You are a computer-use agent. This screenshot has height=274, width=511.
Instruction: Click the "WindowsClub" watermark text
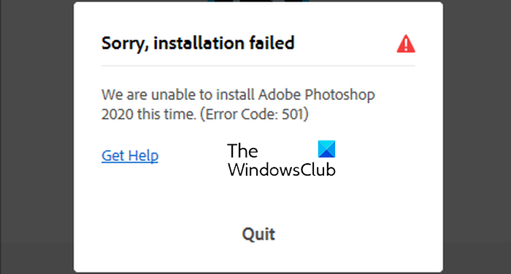point(282,170)
